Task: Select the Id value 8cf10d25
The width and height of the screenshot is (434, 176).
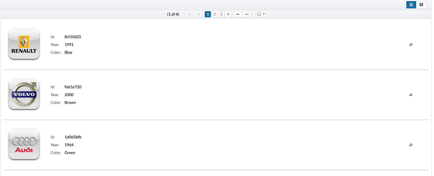Action: pos(73,37)
